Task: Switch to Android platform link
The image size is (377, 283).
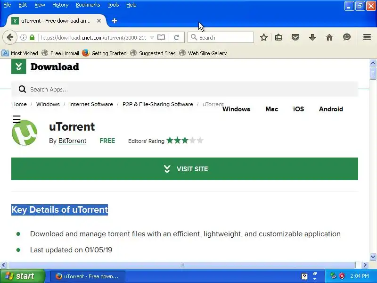Action: [331, 109]
